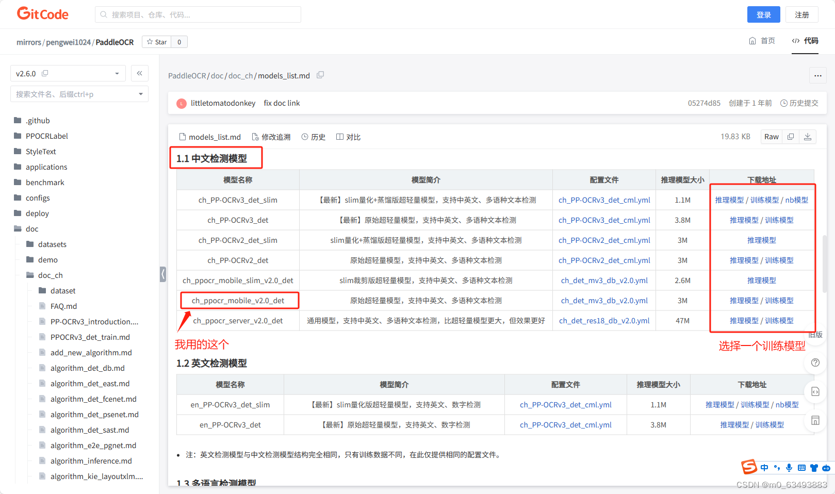Open 对比 compare view

349,137
